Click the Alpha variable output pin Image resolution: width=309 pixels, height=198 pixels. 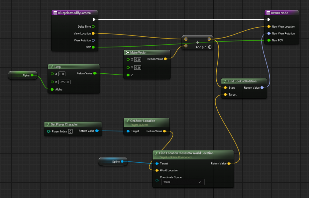[x=32, y=75]
